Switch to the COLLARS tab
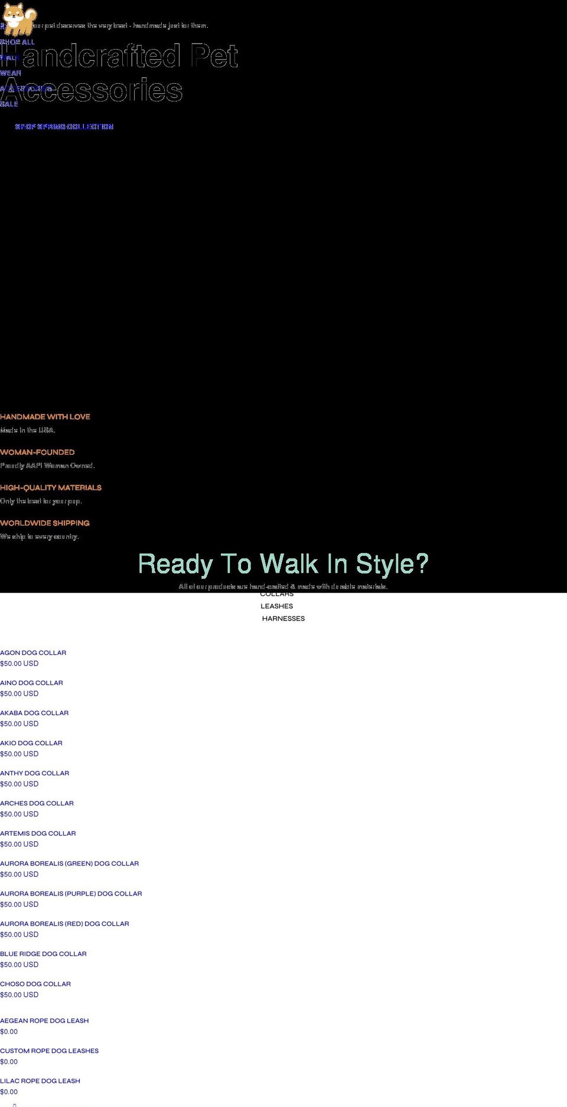Image resolution: width=567 pixels, height=1107 pixels. click(x=277, y=594)
